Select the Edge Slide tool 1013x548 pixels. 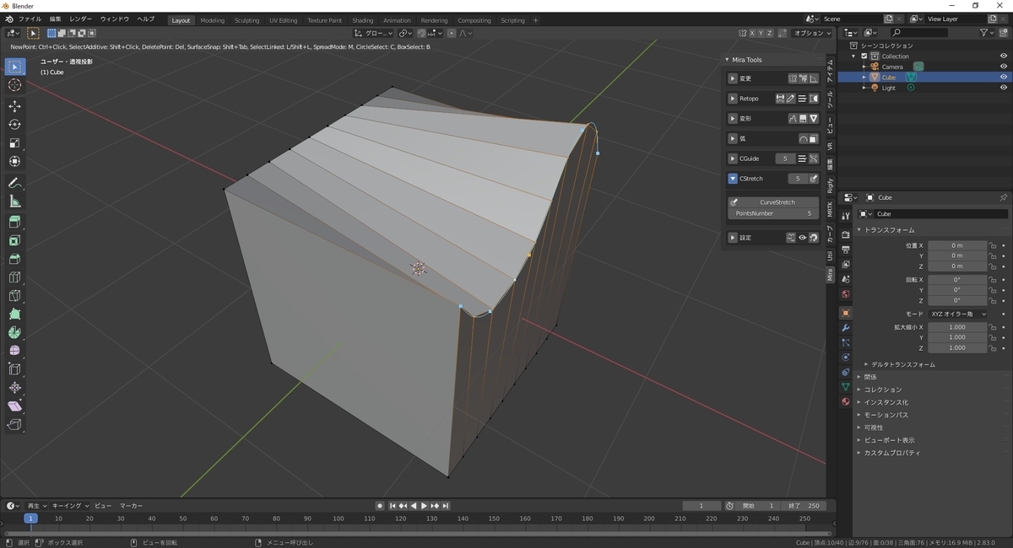[x=14, y=369]
